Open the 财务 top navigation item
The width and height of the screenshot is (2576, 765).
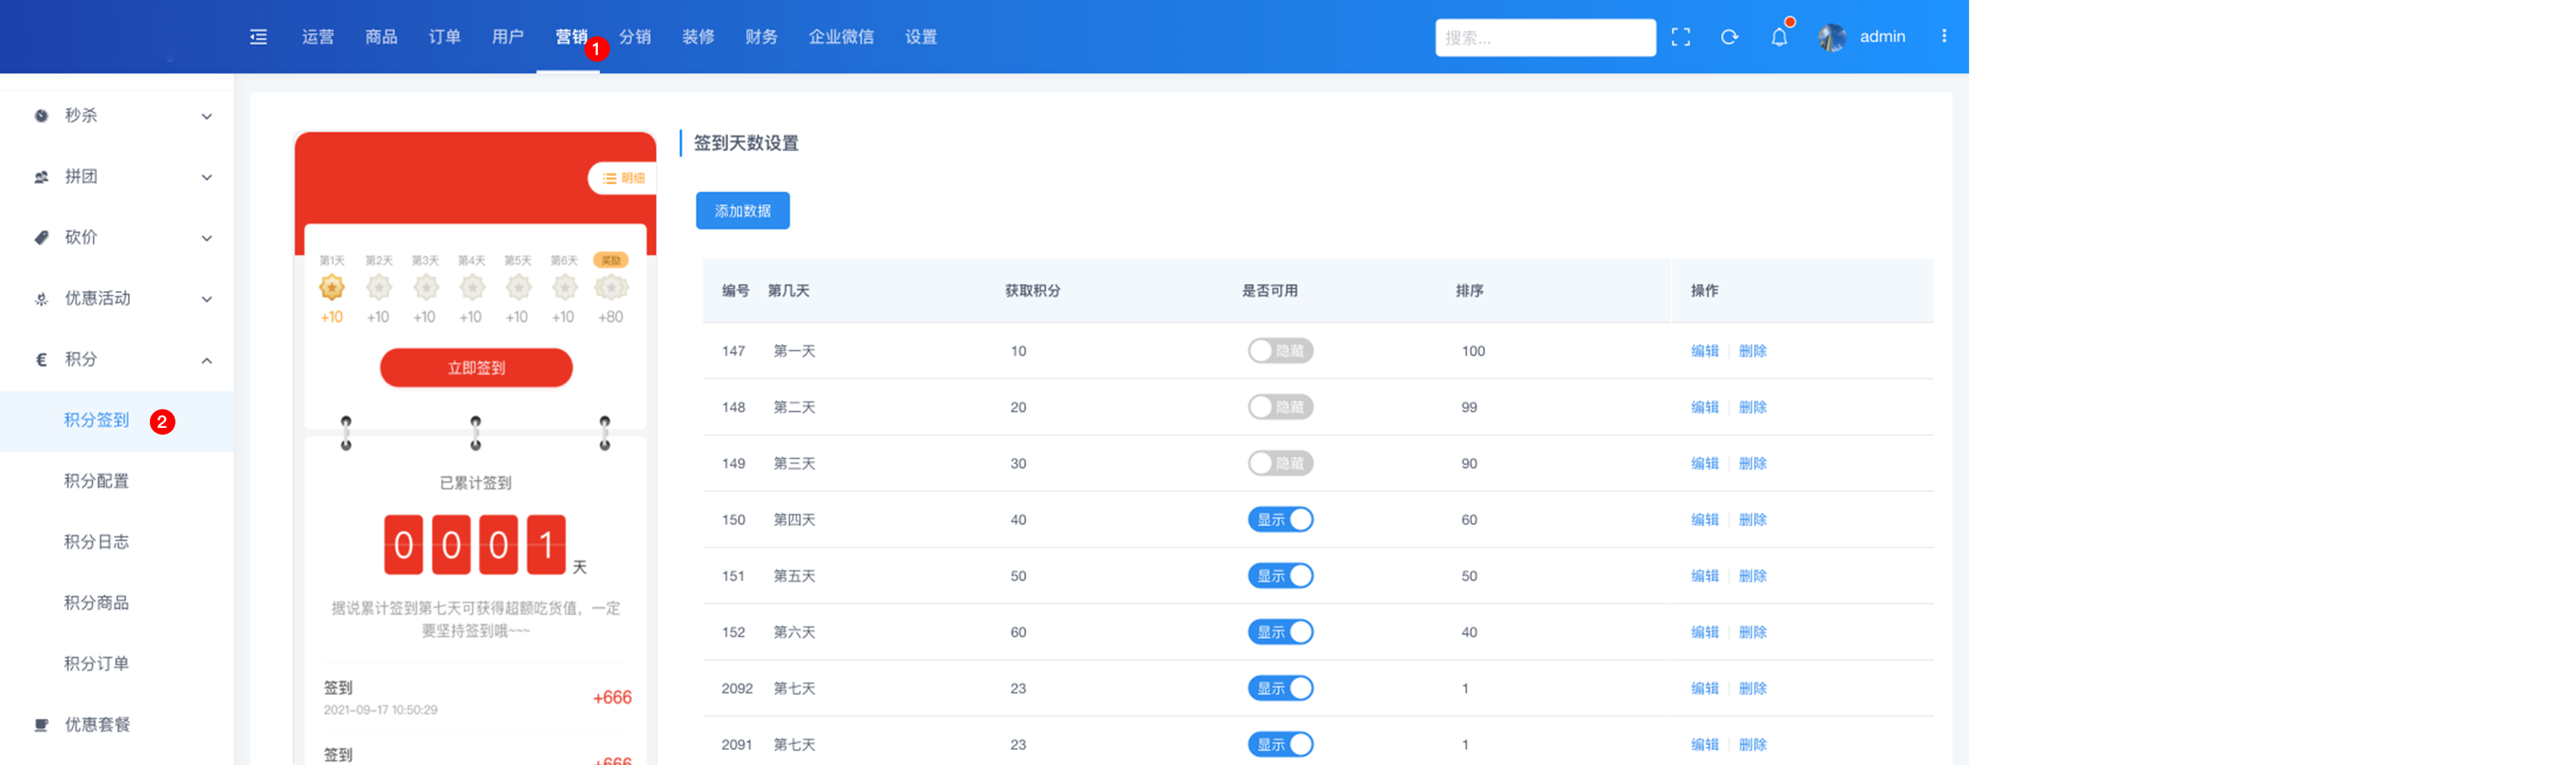pyautogui.click(x=760, y=37)
